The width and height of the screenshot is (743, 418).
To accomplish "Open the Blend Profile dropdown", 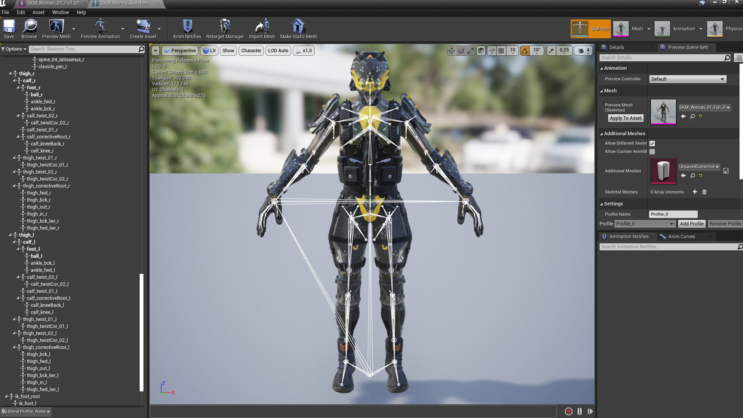I will click(26, 411).
